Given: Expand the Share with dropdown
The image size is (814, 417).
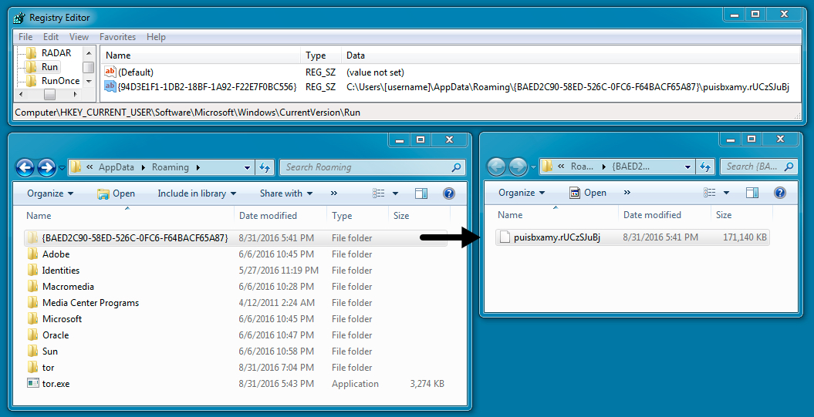Looking at the screenshot, I should pos(286,193).
